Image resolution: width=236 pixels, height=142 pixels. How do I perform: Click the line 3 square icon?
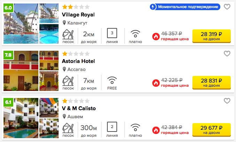tap(112, 33)
